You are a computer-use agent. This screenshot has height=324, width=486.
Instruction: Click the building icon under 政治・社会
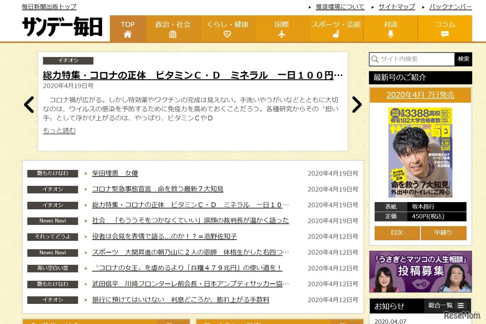173,34
